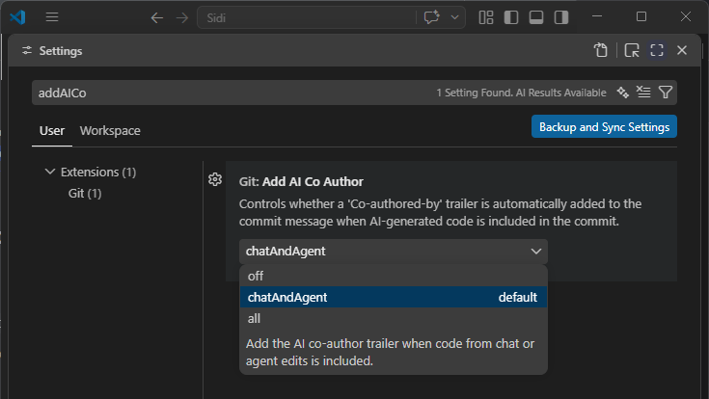Click the gear icon beside Add AI Co Author
The width and height of the screenshot is (709, 399).
pyautogui.click(x=215, y=179)
